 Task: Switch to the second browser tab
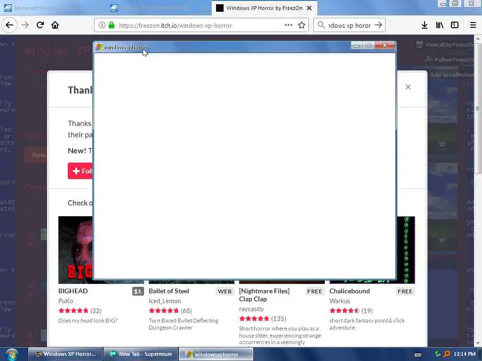158,8
